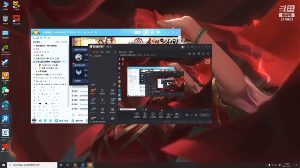The image size is (300, 168).
Task: Toggle the microphone icon in YY bottom bar
Action: pos(45,121)
